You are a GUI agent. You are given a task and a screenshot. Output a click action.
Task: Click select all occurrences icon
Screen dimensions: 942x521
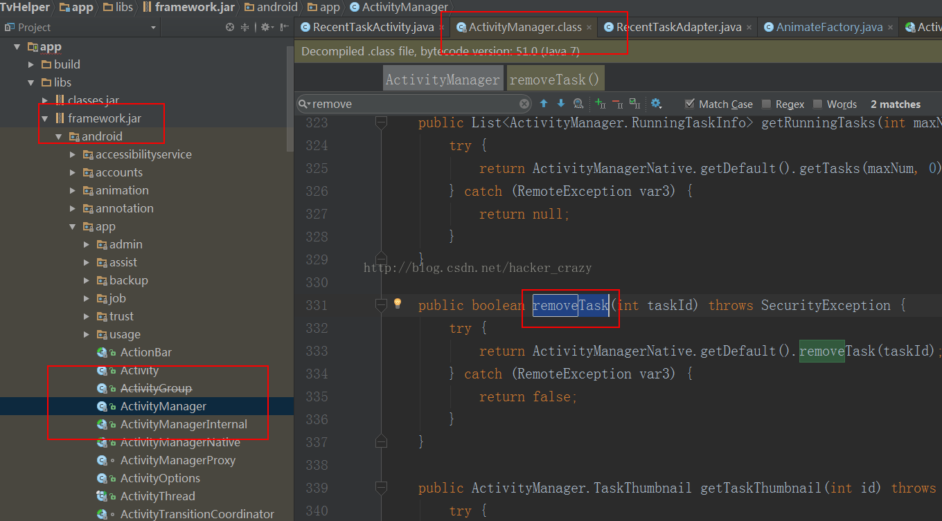pyautogui.click(x=634, y=104)
